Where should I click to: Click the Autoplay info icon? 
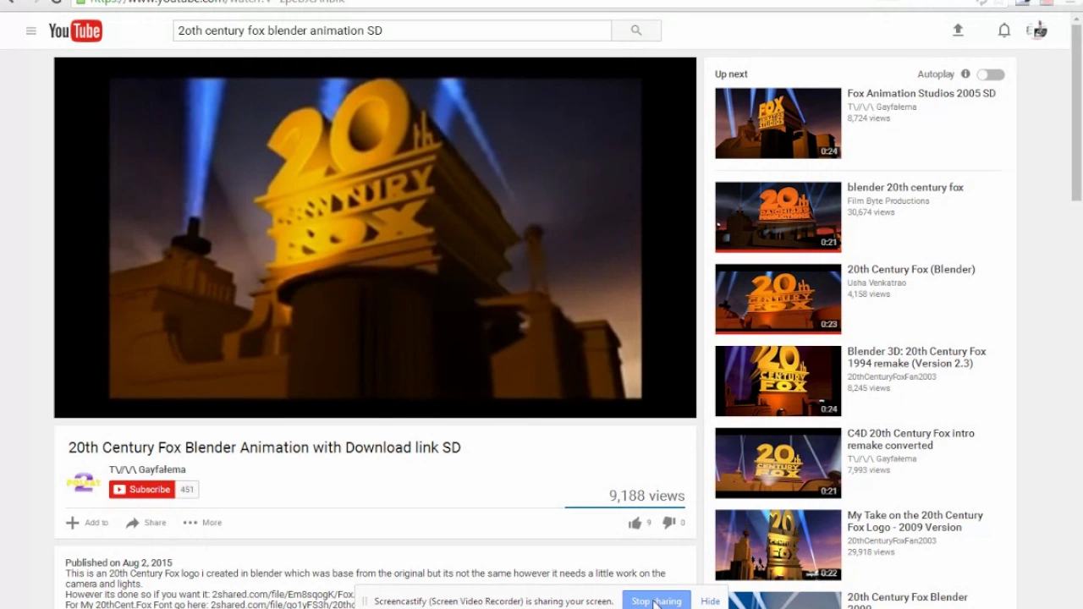(x=965, y=74)
